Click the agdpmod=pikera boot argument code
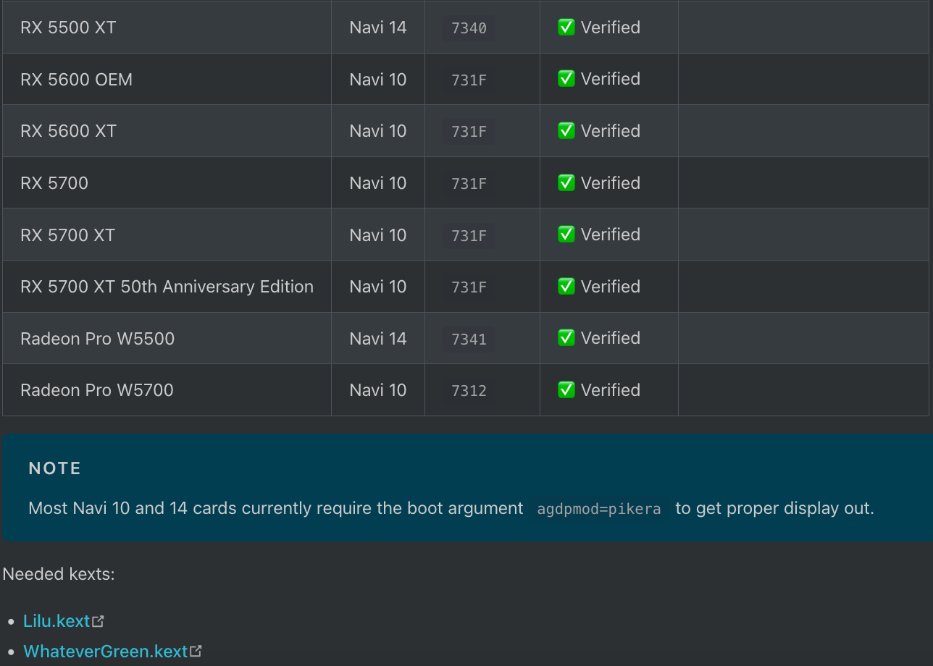This screenshot has width=933, height=666. [599, 509]
